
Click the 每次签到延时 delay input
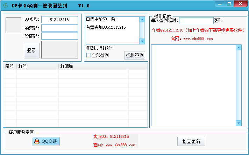pos(196,21)
